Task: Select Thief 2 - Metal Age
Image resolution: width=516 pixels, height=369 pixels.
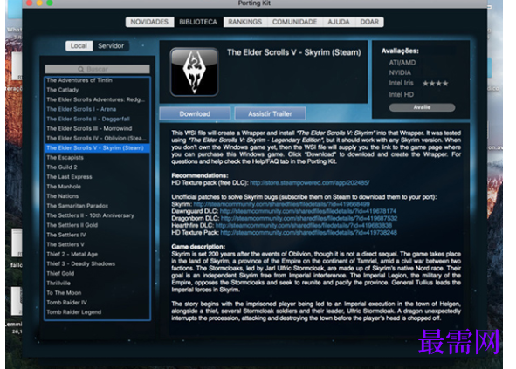Action: coord(98,254)
